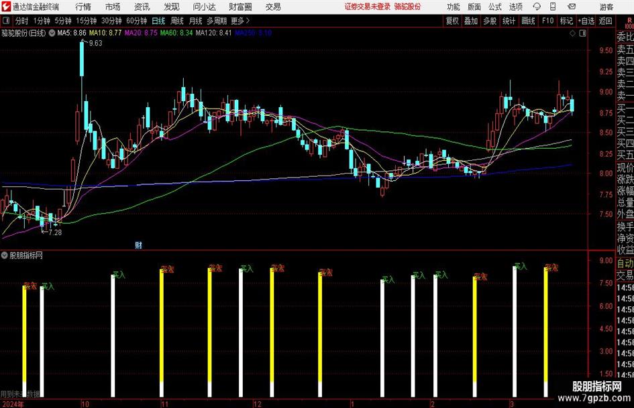Open the 选项 menu
Viewport: 634px width, 408px height.
coord(515,7)
